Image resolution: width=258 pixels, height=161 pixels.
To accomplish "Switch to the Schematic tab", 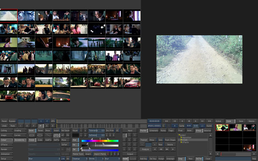I will point(154,131).
